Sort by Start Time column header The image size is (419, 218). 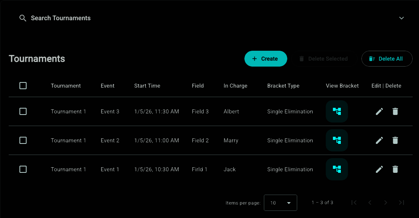pos(147,86)
